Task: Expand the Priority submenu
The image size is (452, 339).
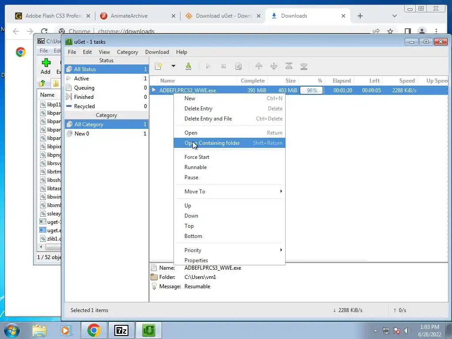Action: click(x=230, y=250)
